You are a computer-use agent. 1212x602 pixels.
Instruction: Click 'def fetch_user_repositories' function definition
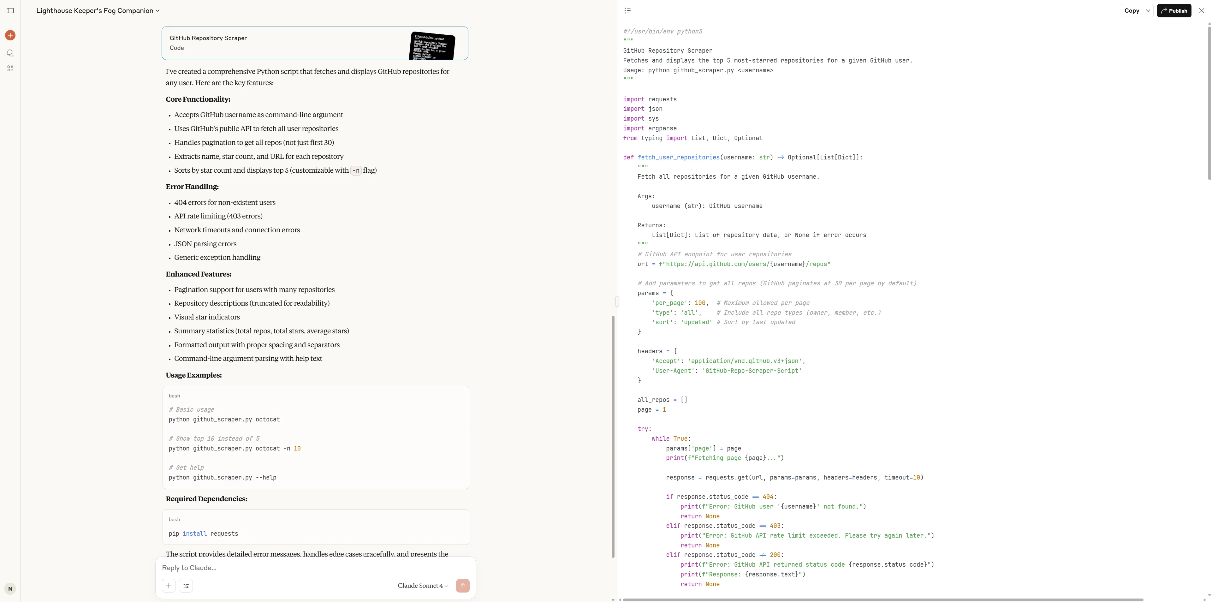(x=743, y=157)
